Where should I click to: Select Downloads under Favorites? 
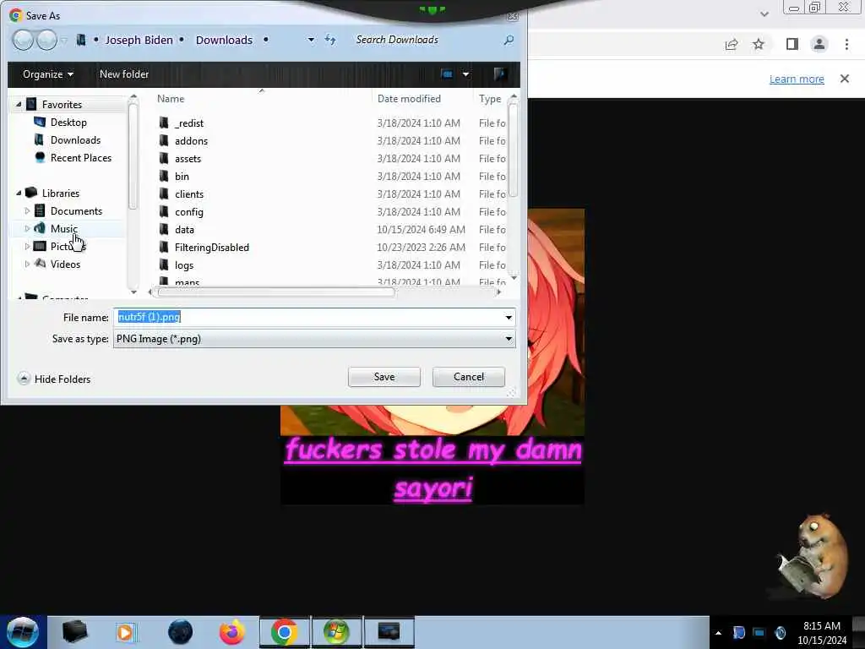75,139
